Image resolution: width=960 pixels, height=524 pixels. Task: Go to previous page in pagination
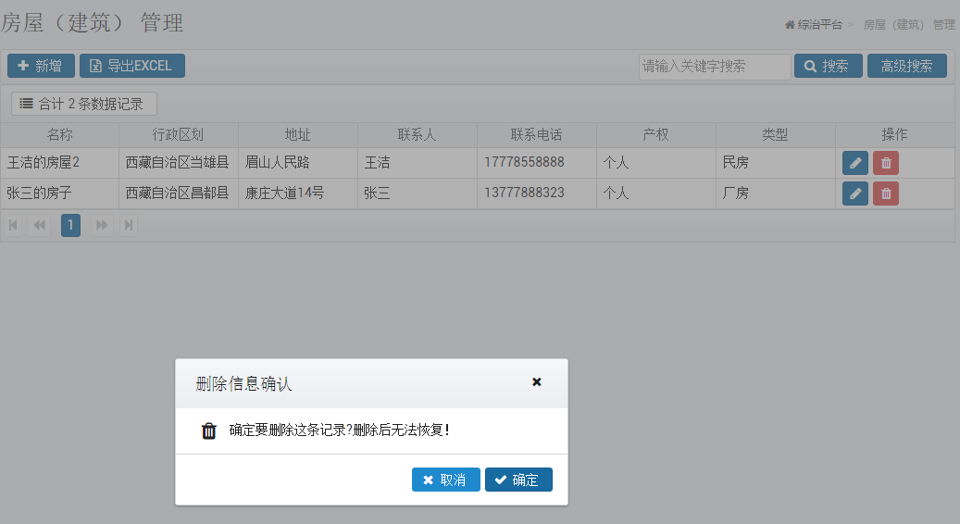(39, 225)
